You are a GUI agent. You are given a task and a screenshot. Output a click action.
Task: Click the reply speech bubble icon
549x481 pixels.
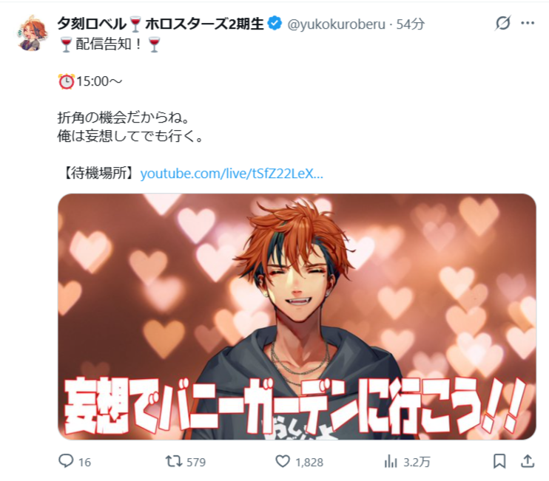(x=66, y=461)
